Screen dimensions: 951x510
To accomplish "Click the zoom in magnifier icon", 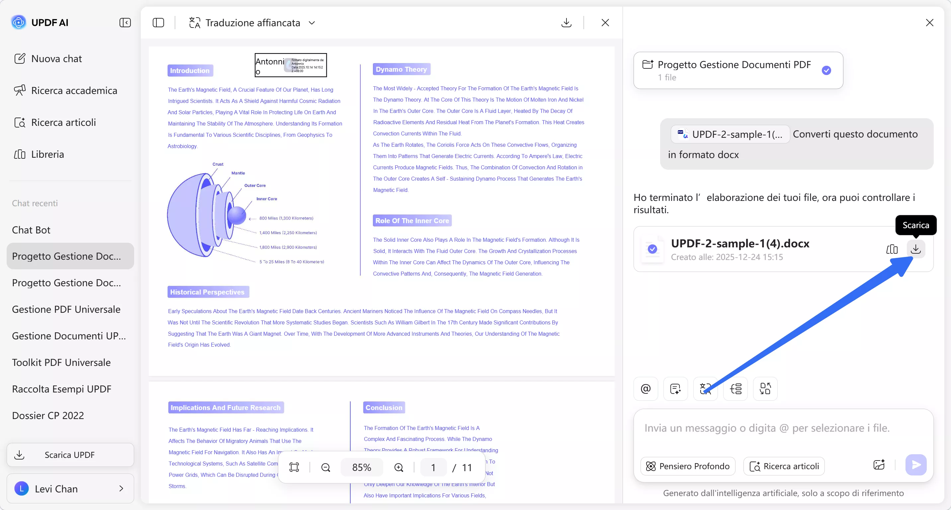I will (399, 467).
